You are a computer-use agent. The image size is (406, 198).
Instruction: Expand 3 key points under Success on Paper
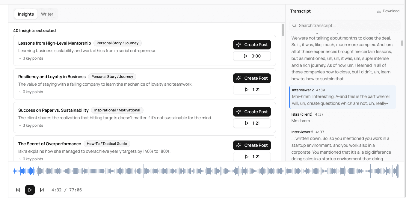(x=31, y=126)
